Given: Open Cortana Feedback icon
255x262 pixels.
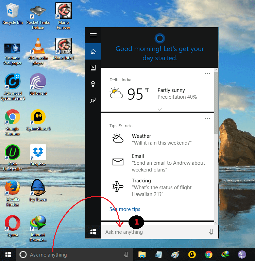Looking at the screenshot, I should [93, 100].
